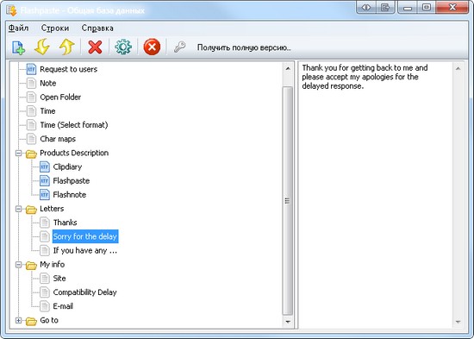Viewport: 474px width, 339px height.
Task: Click the Flashpaste RTF item icon
Action: click(45, 180)
